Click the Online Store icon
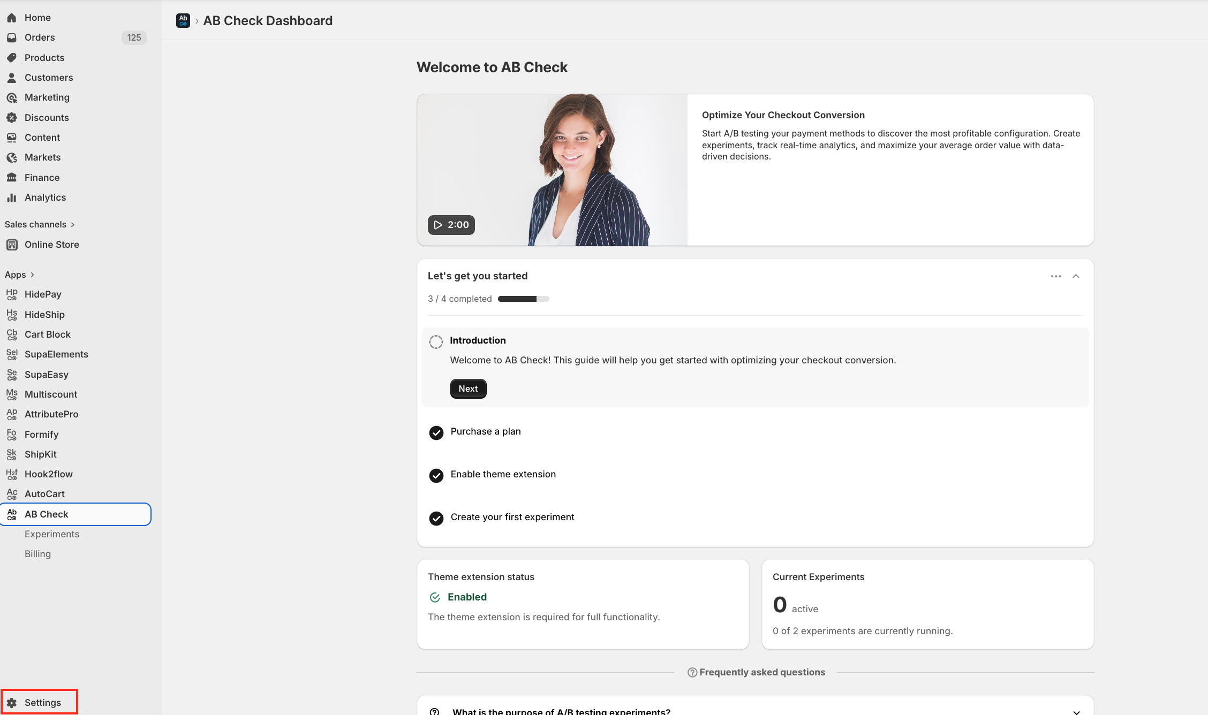Screen dimensions: 1208x715 12,245
